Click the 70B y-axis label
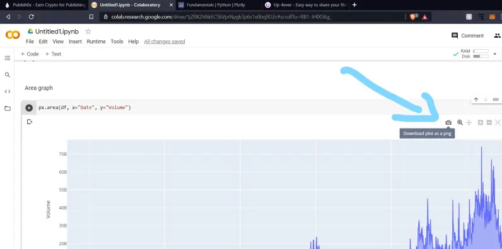 [63, 154]
